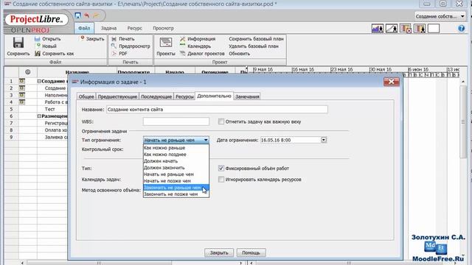Click the indicator icon in row 2

tap(22, 88)
